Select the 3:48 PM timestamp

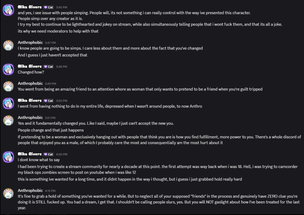tap(62, 66)
